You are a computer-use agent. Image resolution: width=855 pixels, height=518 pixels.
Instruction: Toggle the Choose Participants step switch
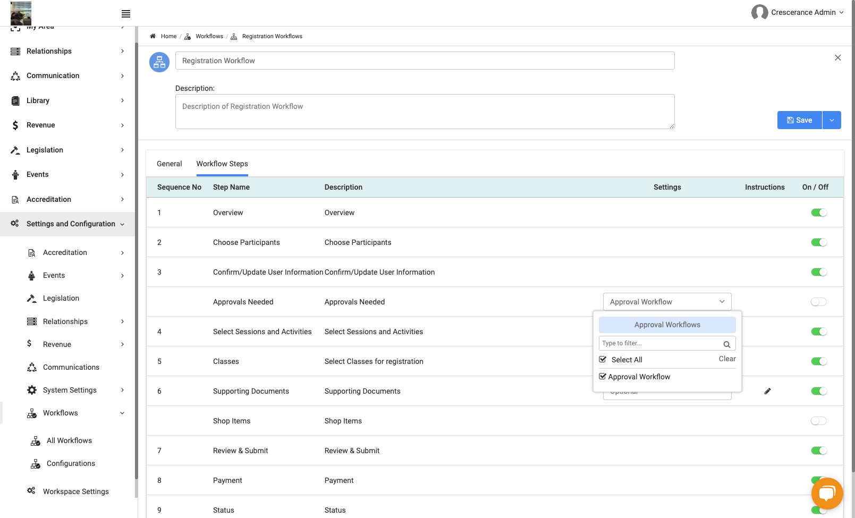click(819, 242)
